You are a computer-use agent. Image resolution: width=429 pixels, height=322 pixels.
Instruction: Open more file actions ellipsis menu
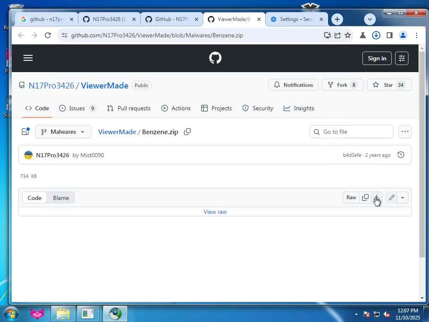tap(405, 132)
